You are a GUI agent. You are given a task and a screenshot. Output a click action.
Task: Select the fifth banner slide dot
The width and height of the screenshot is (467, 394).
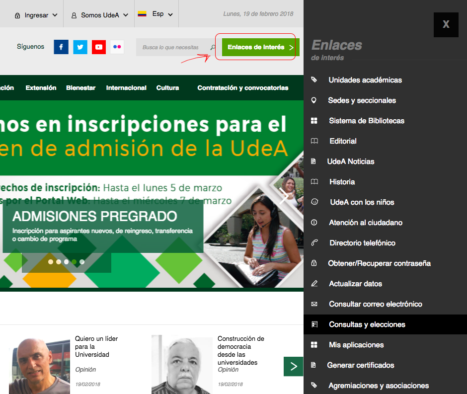(x=82, y=262)
